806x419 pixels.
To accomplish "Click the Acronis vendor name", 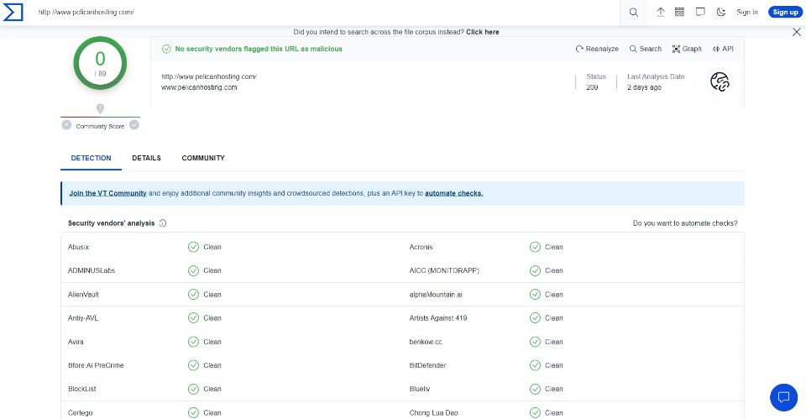I will point(421,247).
